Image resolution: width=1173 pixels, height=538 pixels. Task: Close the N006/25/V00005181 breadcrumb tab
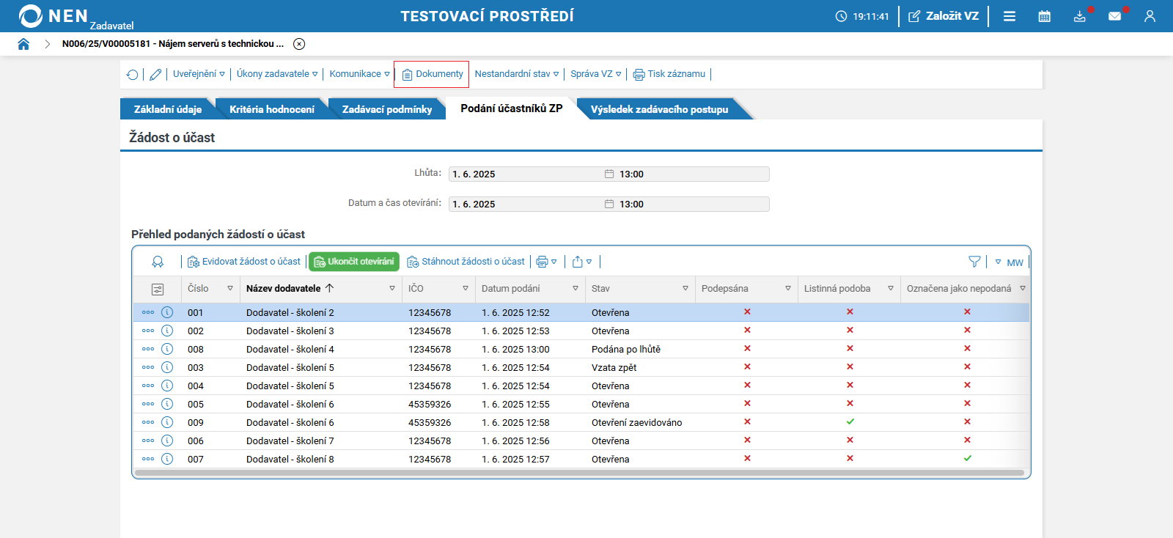coord(299,44)
